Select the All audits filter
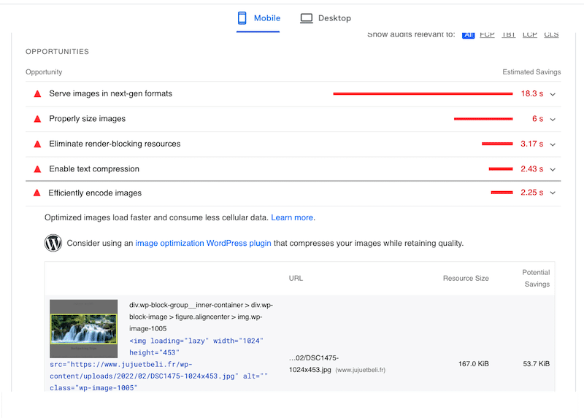The height and width of the screenshot is (418, 584). pos(468,34)
